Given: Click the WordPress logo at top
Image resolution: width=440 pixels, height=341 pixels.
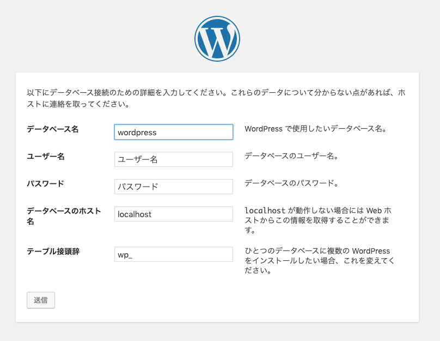Looking at the screenshot, I should 217,39.
